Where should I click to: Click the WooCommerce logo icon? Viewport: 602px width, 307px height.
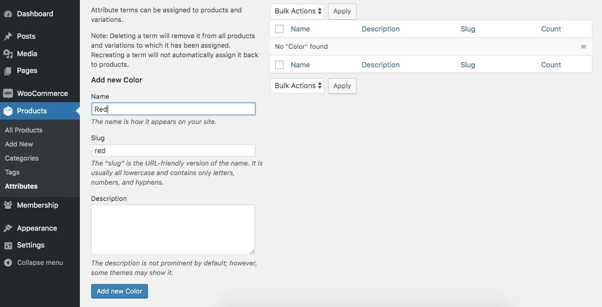click(x=8, y=93)
